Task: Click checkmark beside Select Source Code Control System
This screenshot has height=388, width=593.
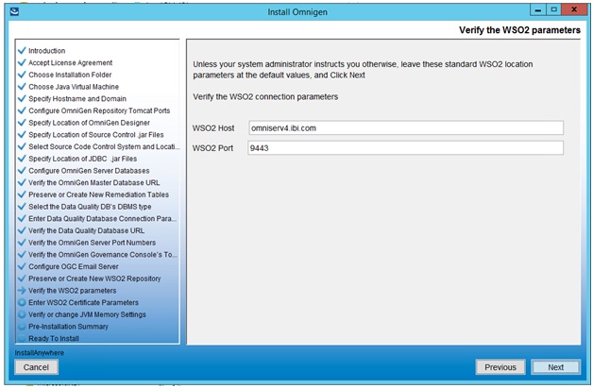Action: [22, 146]
